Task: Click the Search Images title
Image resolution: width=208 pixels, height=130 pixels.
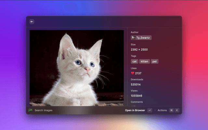Action: (x=44, y=110)
